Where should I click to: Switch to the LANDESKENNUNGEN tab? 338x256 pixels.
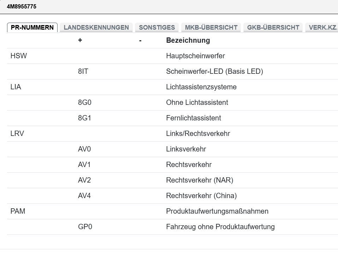[96, 28]
